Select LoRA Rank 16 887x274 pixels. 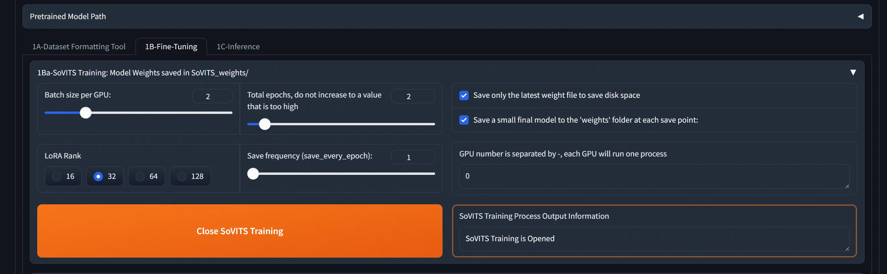click(x=57, y=177)
